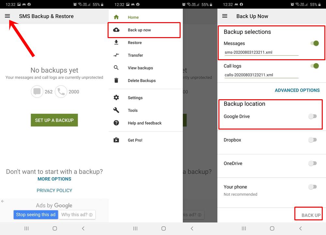Image resolution: width=326 pixels, height=235 pixels.
Task: Tap battery icon in first status bar
Action: (x=102, y=4)
